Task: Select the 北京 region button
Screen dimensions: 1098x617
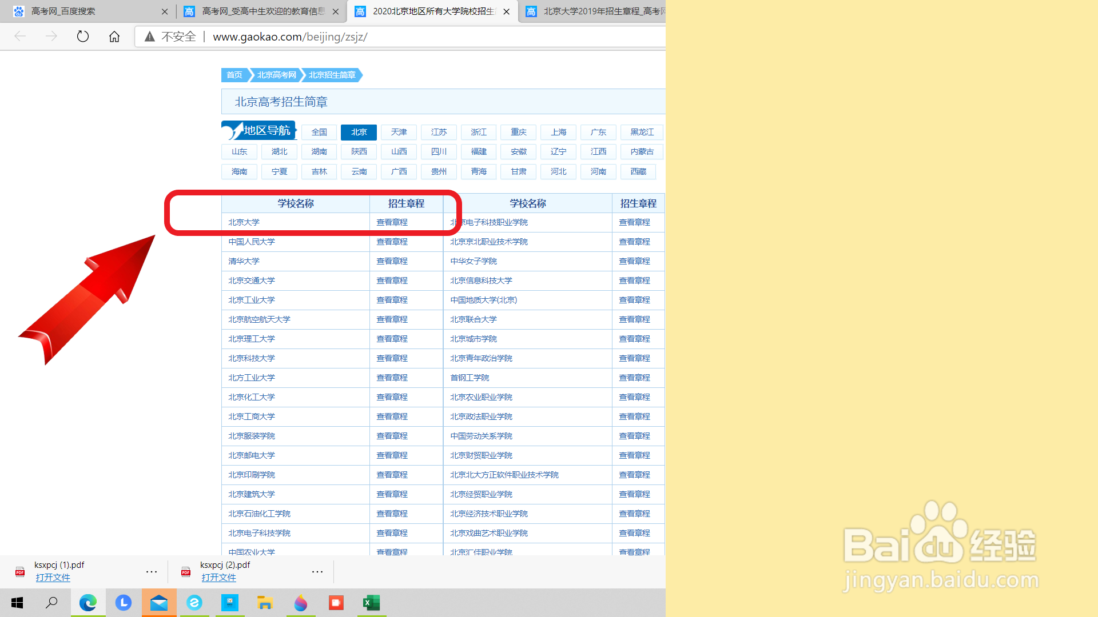Action: 359,132
